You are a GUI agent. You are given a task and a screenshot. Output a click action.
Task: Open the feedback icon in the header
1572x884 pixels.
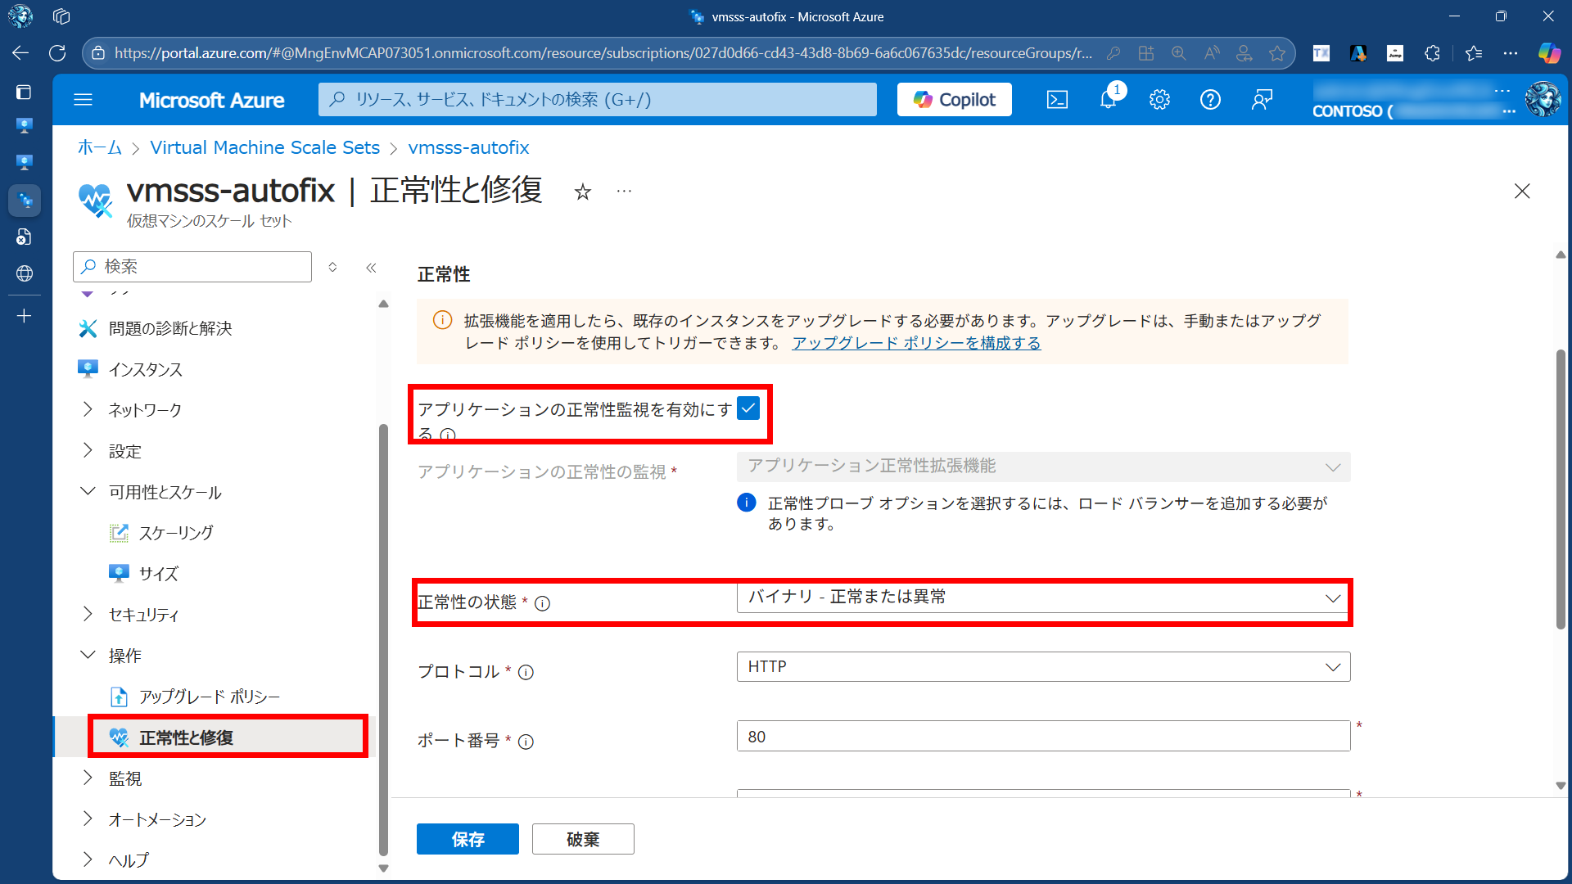1262,100
